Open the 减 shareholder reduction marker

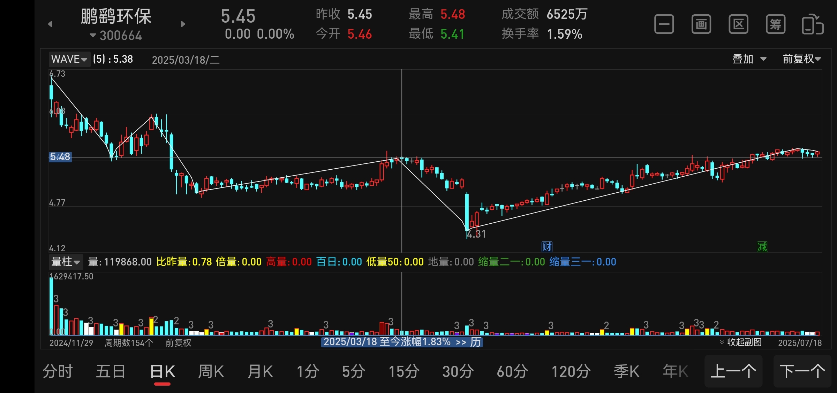(762, 247)
